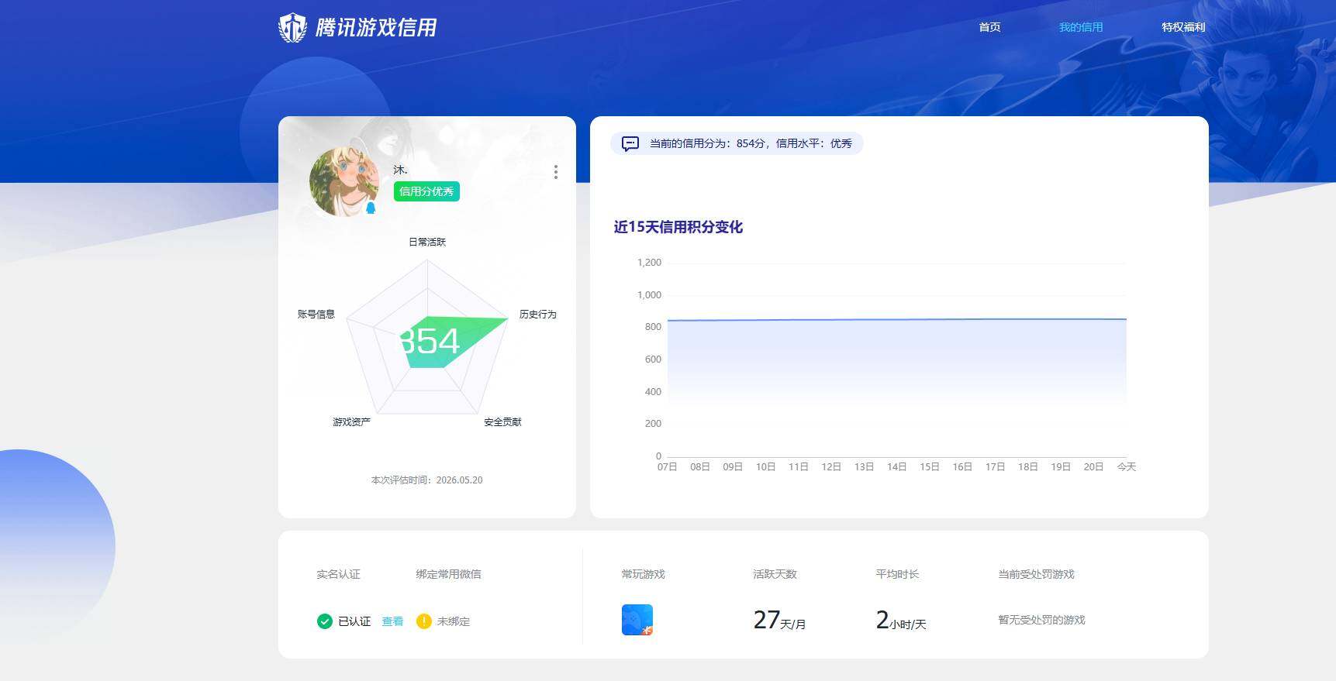Select the 账号信息 radar axis label
Viewport: 1336px width, 681px height.
pyautogui.click(x=316, y=314)
